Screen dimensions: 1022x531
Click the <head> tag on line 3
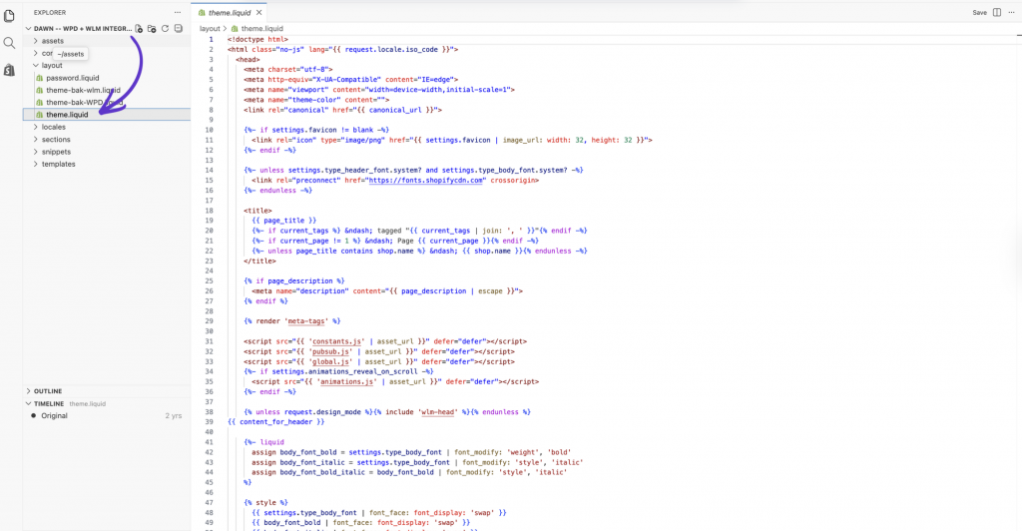click(248, 59)
